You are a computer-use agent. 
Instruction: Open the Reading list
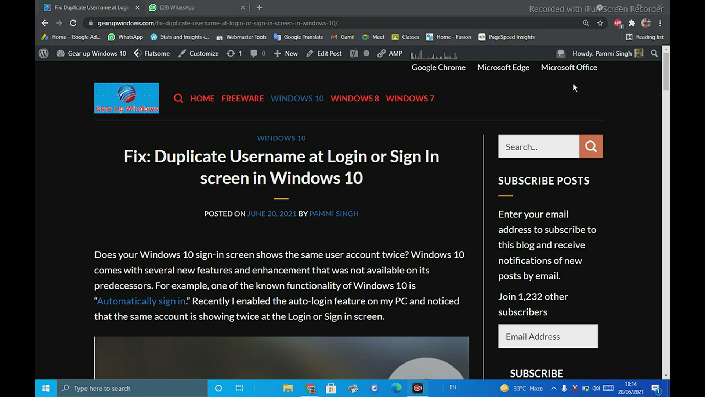pos(645,37)
